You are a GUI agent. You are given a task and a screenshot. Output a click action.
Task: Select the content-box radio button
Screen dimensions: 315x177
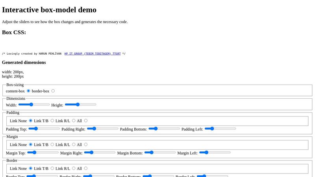pyautogui.click(x=28, y=91)
